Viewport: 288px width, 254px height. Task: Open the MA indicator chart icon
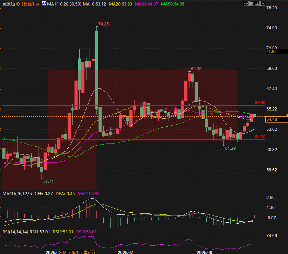coord(44,3)
